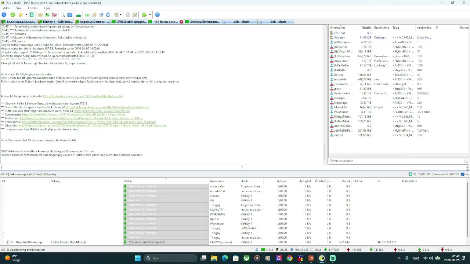Select the They Will Return.mp3 transfer row

235,242
